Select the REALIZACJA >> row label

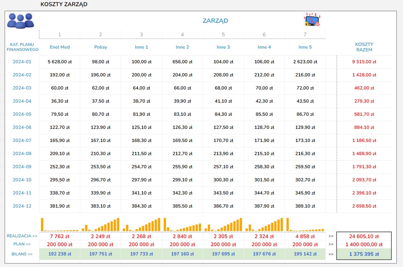tap(22, 236)
